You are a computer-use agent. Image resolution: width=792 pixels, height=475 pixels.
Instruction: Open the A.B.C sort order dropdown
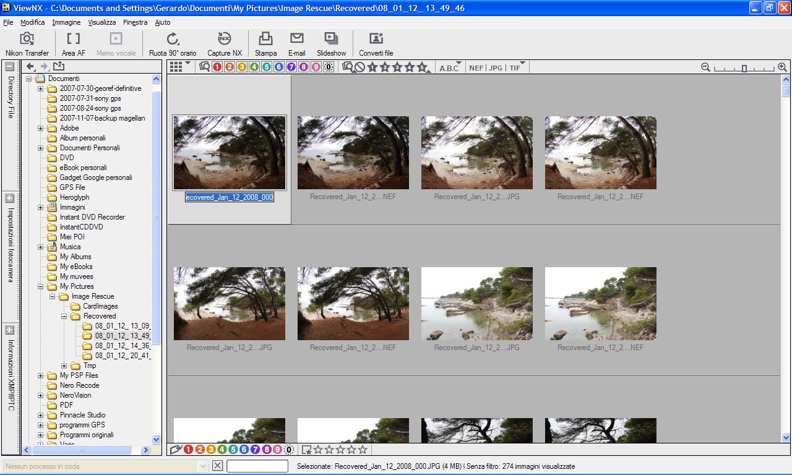(x=450, y=67)
